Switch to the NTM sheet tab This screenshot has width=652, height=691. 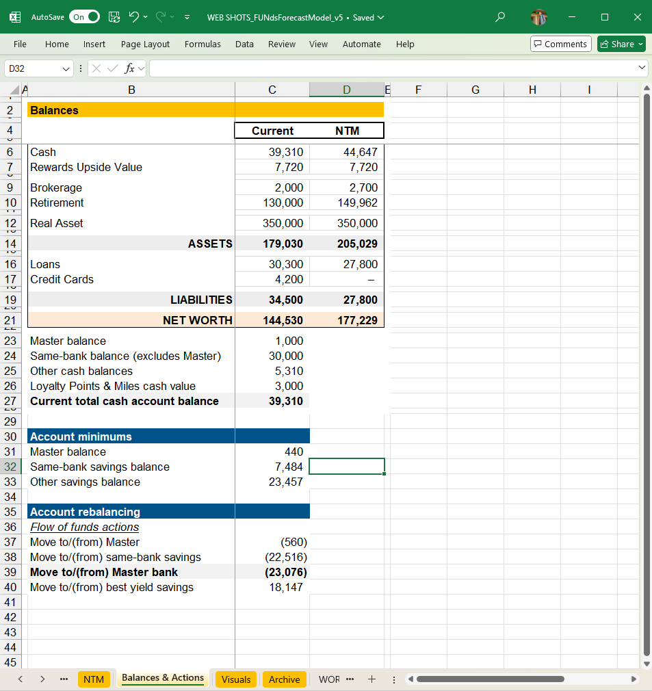pyautogui.click(x=94, y=679)
